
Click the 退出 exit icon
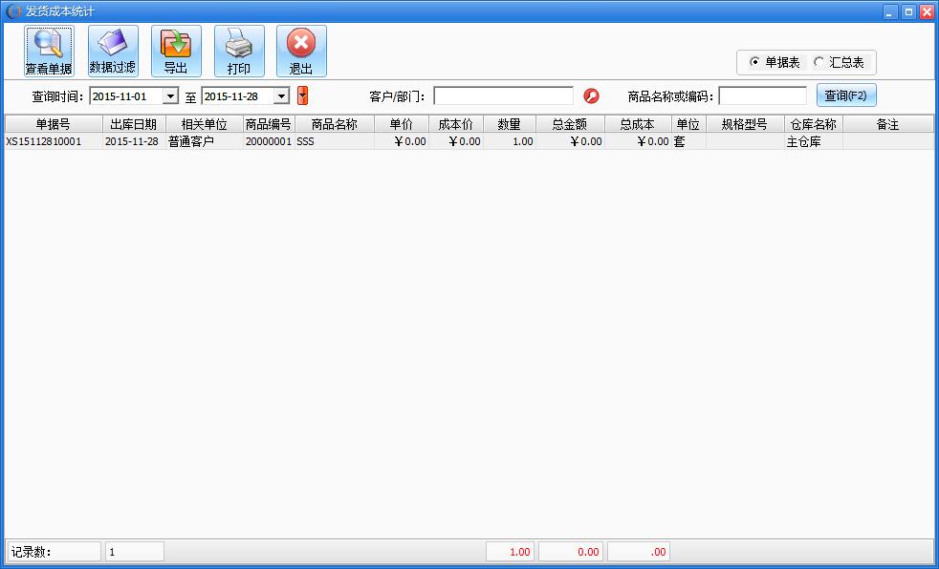(301, 51)
